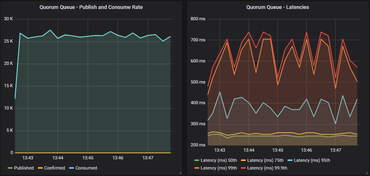Toggle the Confirmed series label in legend

pyautogui.click(x=54, y=168)
